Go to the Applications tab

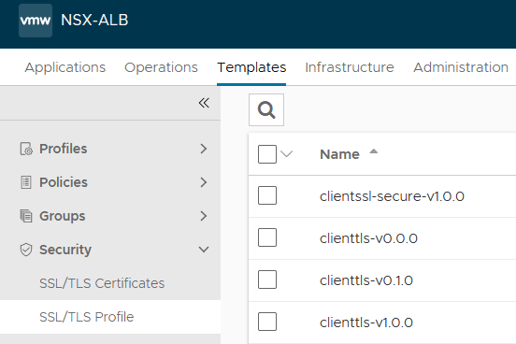pos(65,67)
